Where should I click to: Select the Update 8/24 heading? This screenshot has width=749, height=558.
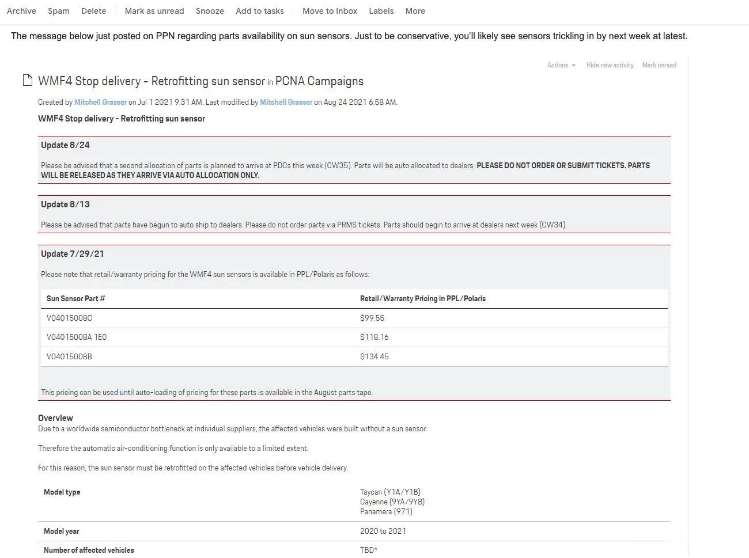click(65, 145)
